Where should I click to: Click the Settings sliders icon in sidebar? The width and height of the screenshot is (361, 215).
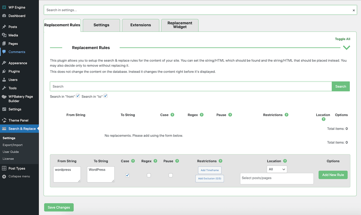pos(4,109)
